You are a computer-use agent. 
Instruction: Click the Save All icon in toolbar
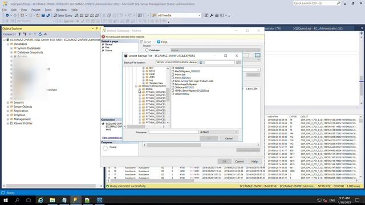(x=48, y=15)
